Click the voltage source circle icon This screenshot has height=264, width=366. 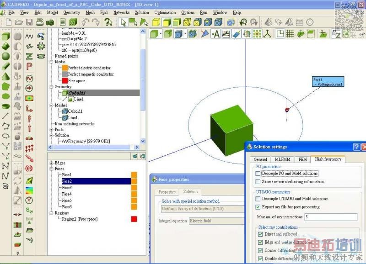[29, 79]
